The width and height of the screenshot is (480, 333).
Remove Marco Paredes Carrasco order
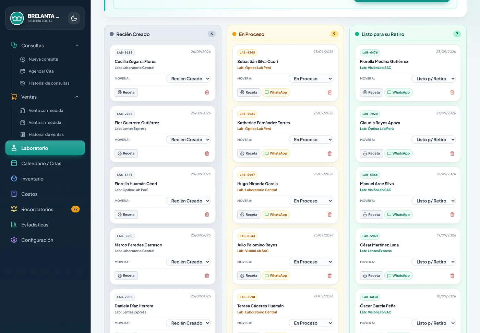point(207,276)
